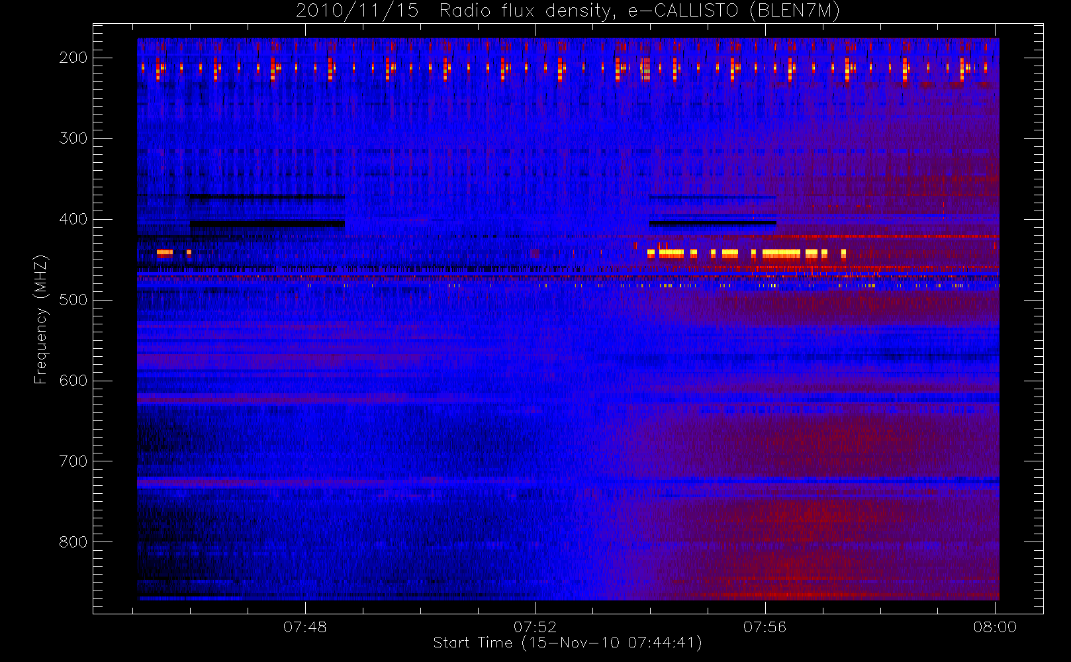Click the 700 frequency tick label
This screenshot has height=662, width=1071.
point(73,461)
